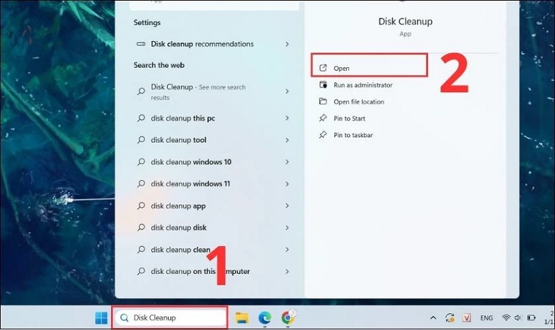This screenshot has width=555, height=330.
Task: Click the sync arrows tray icon
Action: pos(450,318)
